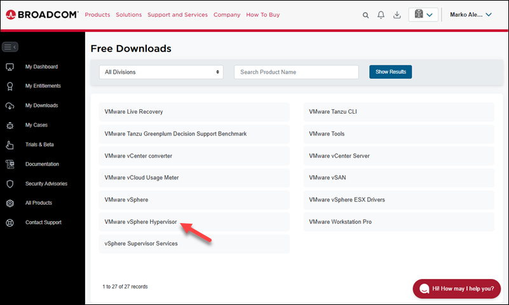Click the search magnifier icon in header
The width and height of the screenshot is (509, 305).
pyautogui.click(x=365, y=15)
